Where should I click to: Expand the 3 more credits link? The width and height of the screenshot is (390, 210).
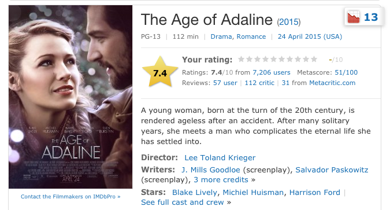221,180
